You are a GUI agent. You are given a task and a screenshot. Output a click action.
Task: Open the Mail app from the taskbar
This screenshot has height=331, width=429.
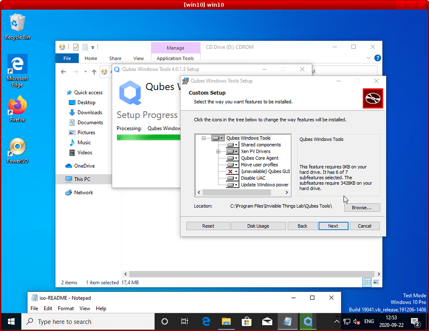click(267, 321)
